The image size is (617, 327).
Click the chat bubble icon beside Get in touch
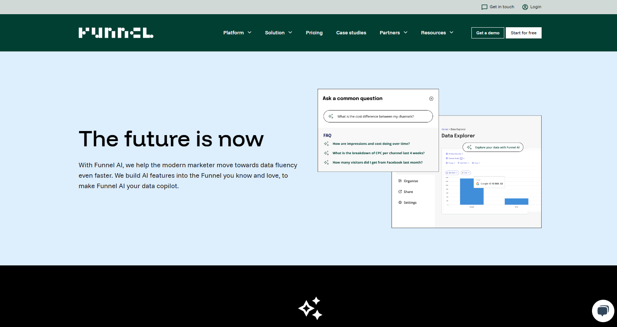pos(484,7)
